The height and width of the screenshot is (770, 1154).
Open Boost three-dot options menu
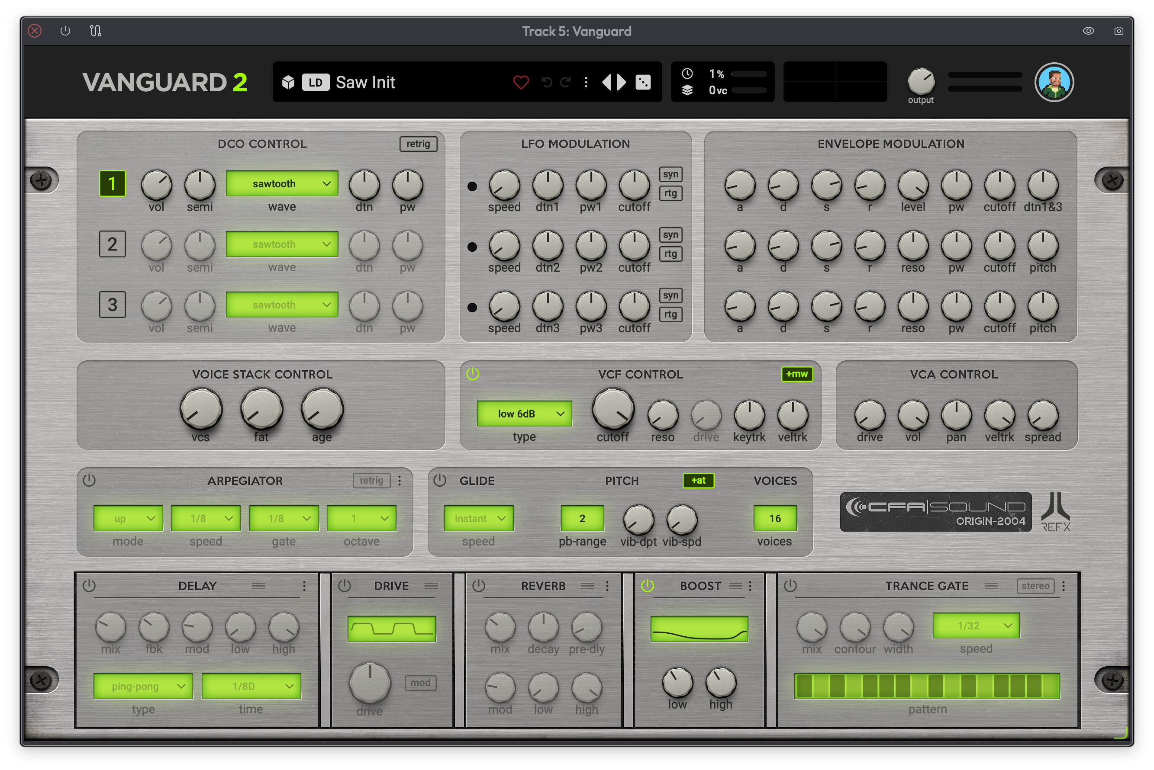750,586
